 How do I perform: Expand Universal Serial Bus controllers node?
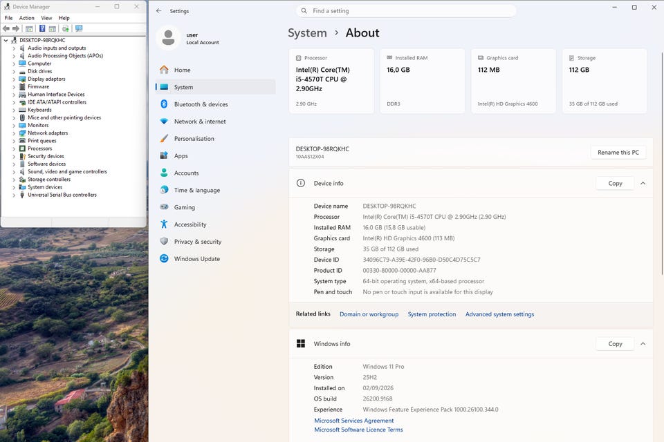point(14,195)
